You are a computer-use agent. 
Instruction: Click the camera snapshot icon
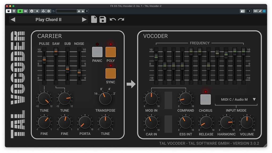(243, 11)
